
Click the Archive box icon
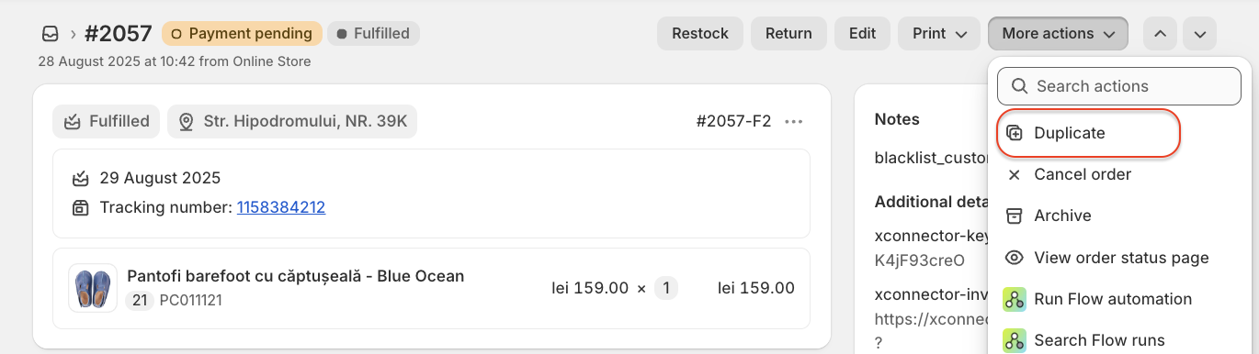pyautogui.click(x=1015, y=216)
